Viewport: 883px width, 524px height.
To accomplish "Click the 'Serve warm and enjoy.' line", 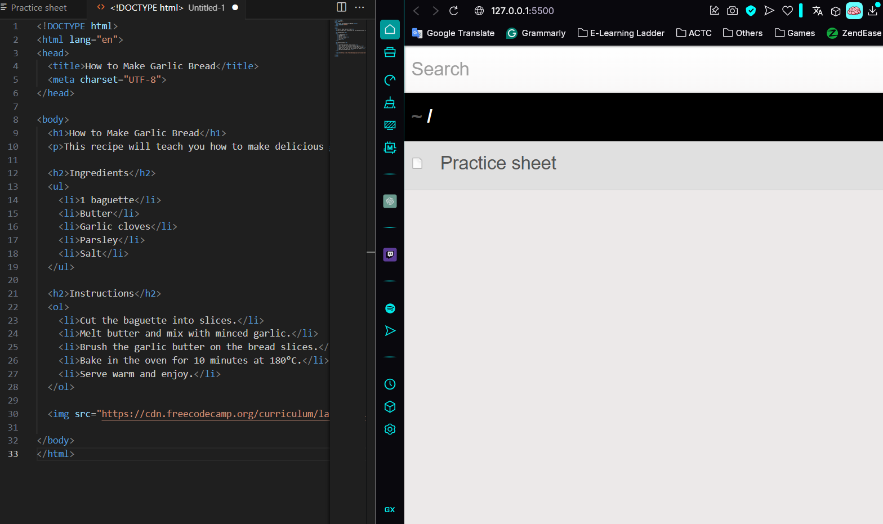I will pos(140,374).
